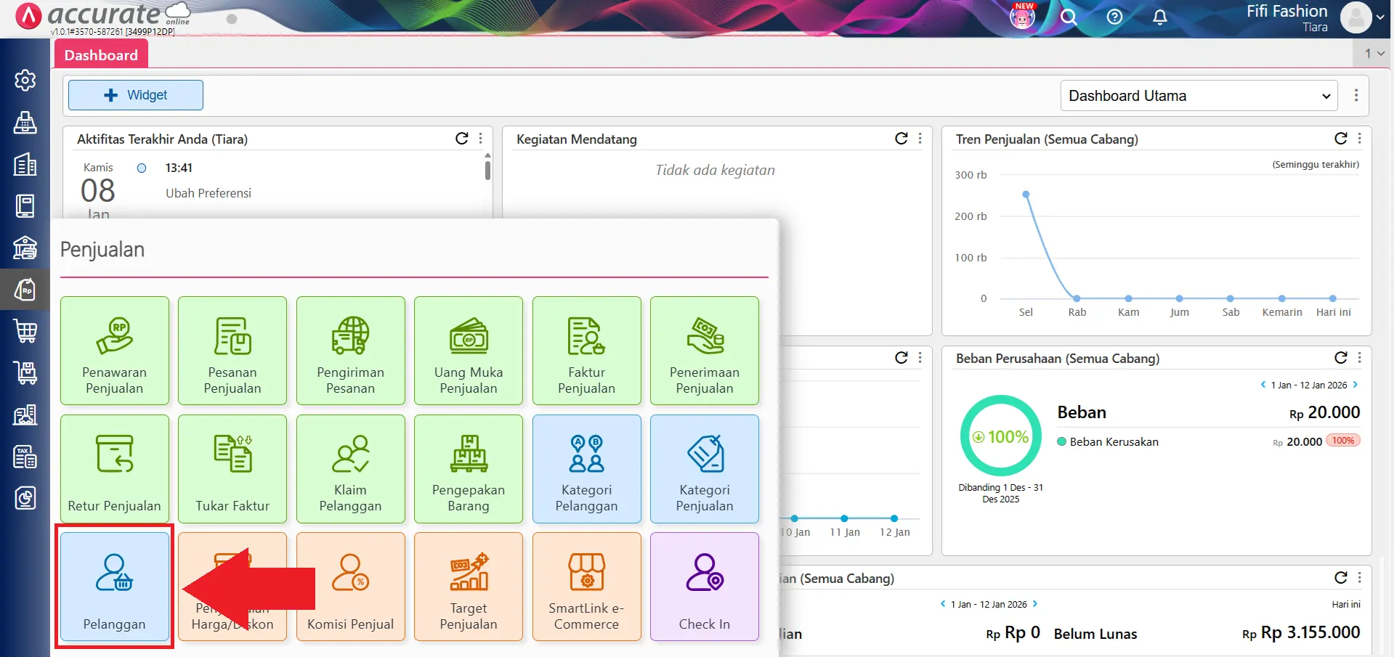Expand the user profile menu arrow
This screenshot has height=657, width=1394.
pyautogui.click(x=1380, y=17)
